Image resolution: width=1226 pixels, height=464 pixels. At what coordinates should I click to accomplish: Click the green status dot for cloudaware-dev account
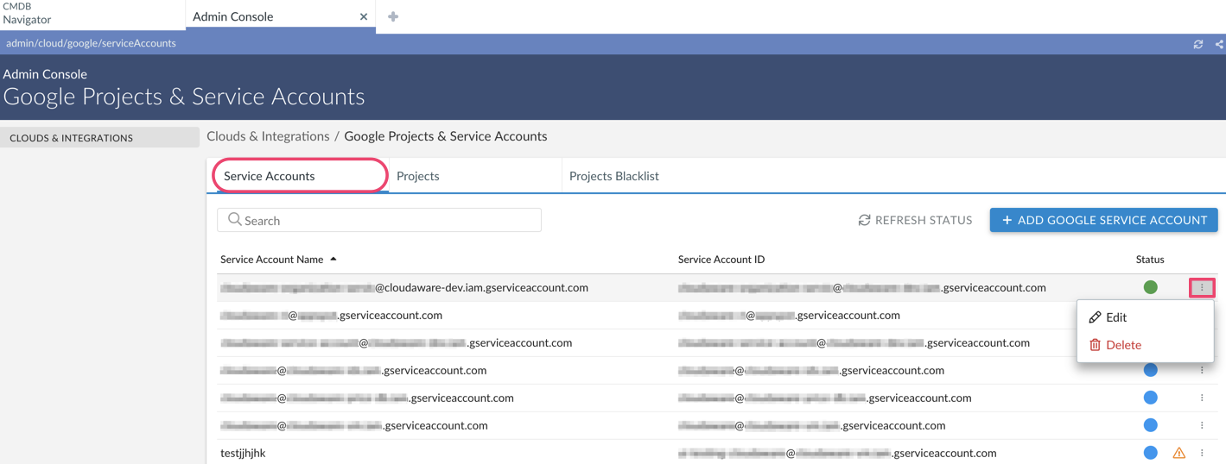(1151, 287)
